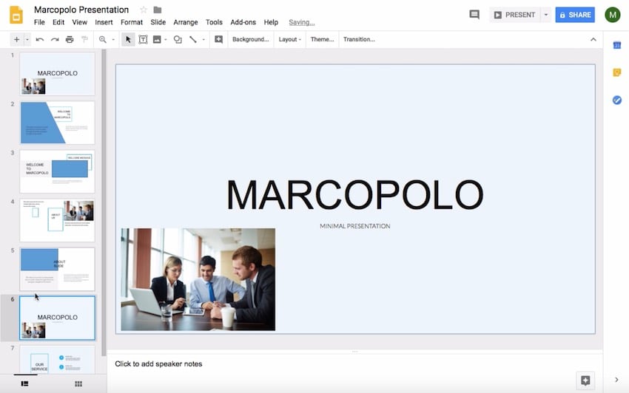Image resolution: width=629 pixels, height=393 pixels.
Task: Click the print icon
Action: (70, 39)
